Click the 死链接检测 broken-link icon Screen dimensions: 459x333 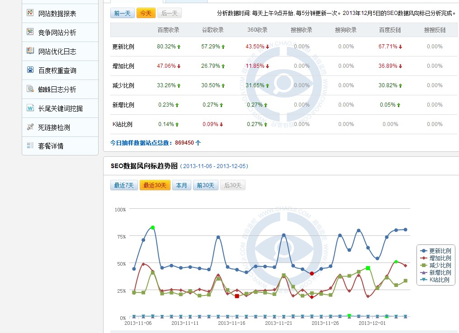(30, 127)
